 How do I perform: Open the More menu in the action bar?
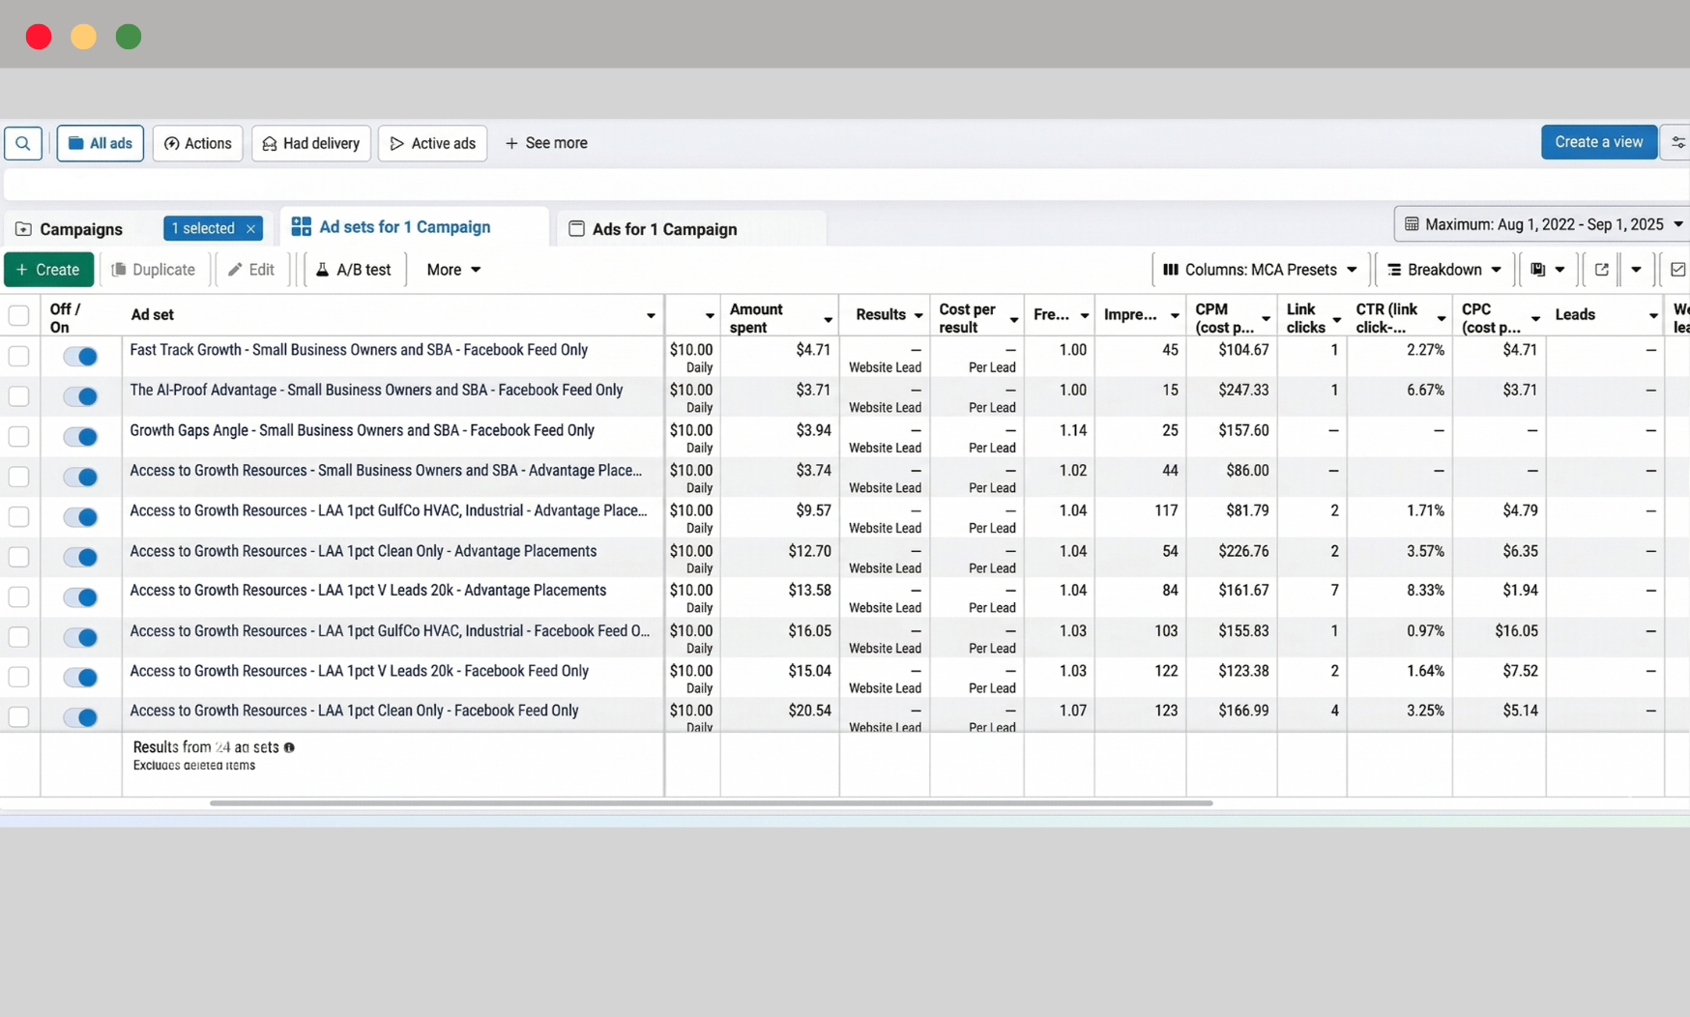click(451, 269)
